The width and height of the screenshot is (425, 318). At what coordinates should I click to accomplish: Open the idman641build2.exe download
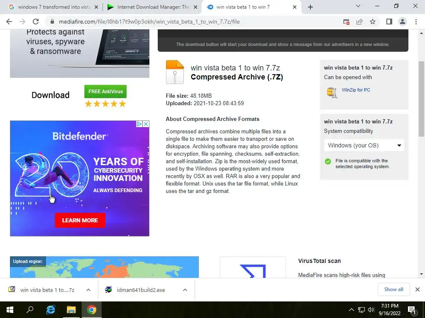tap(136, 290)
